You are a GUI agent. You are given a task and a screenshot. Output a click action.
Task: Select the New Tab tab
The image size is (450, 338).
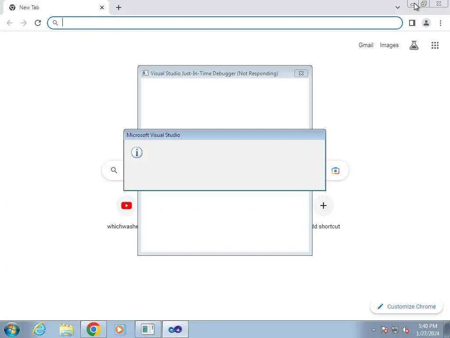coord(56,7)
